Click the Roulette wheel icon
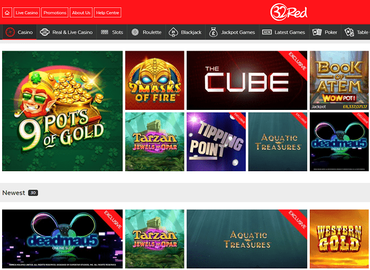 [x=135, y=32]
